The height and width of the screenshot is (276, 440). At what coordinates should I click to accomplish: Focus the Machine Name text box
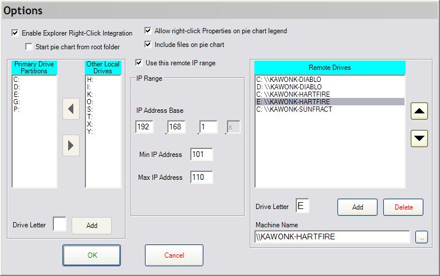(x=332, y=237)
